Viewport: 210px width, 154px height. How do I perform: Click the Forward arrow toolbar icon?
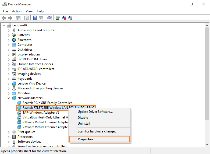tap(10, 18)
